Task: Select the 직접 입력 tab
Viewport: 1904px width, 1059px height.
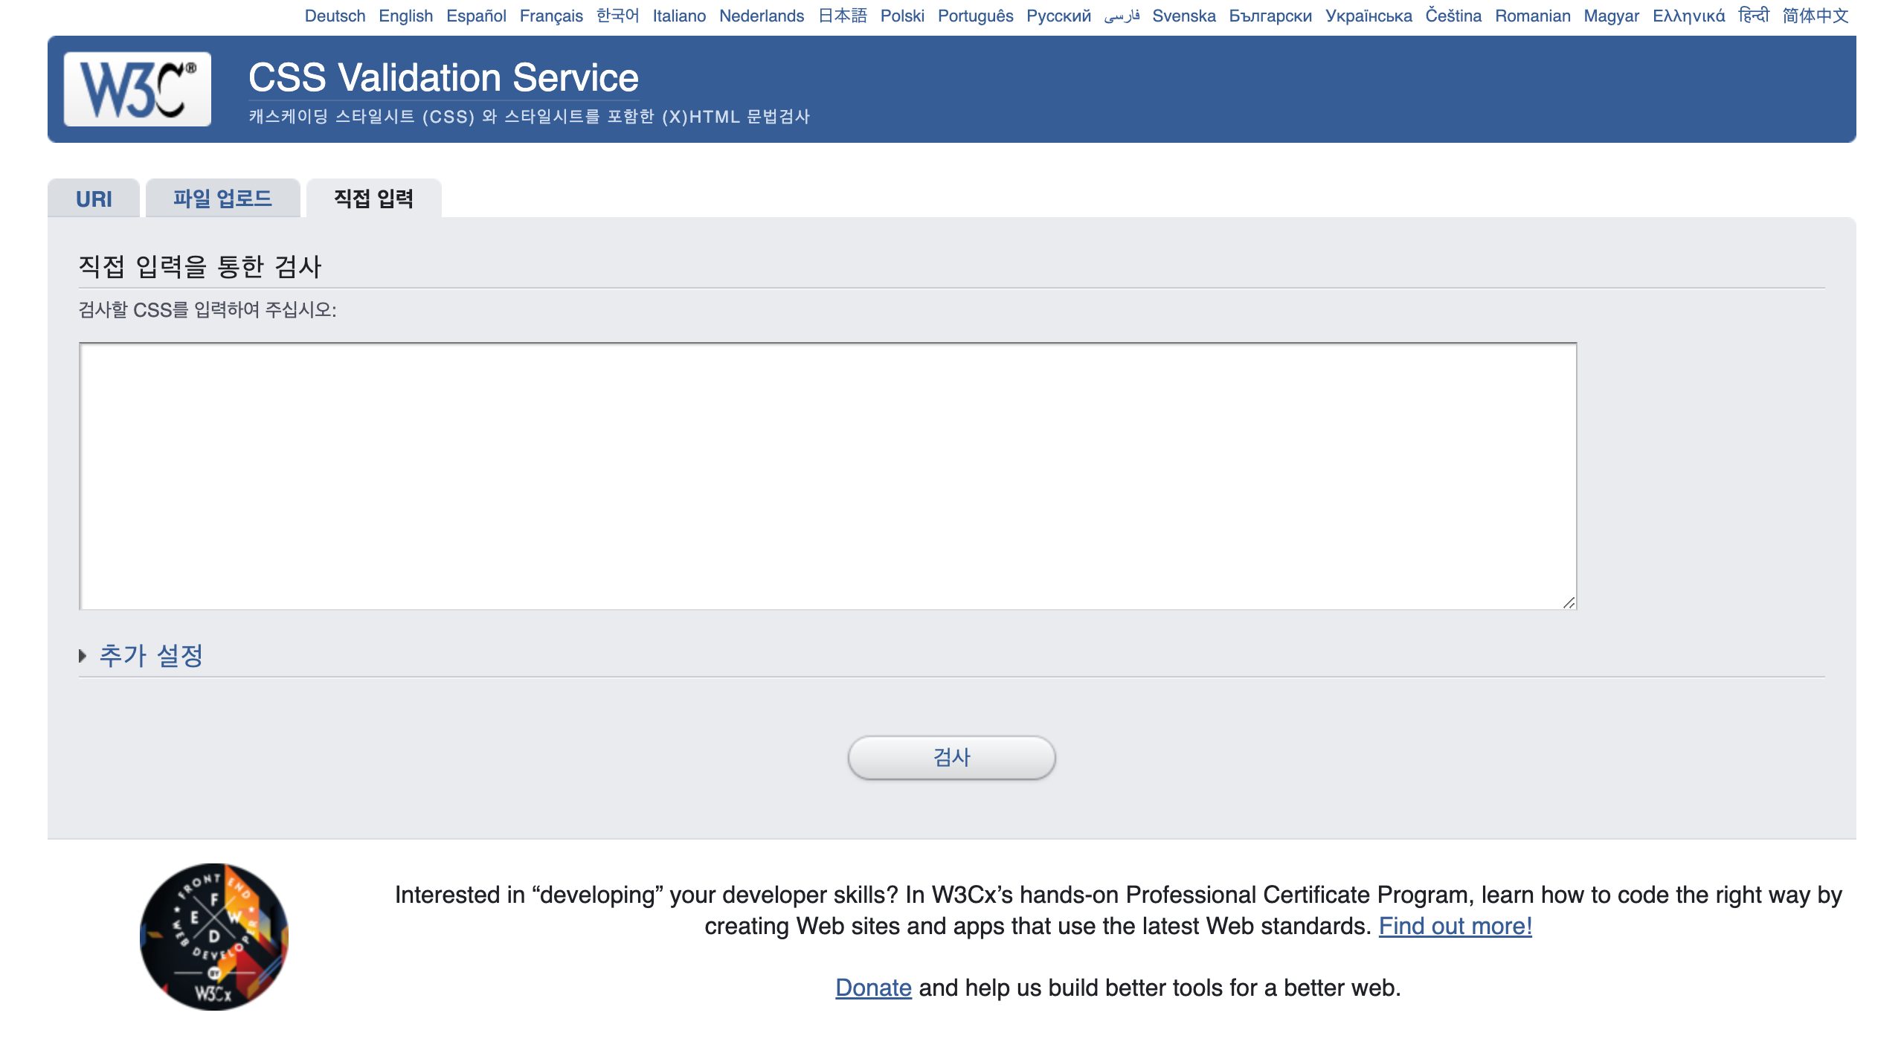Action: click(373, 199)
